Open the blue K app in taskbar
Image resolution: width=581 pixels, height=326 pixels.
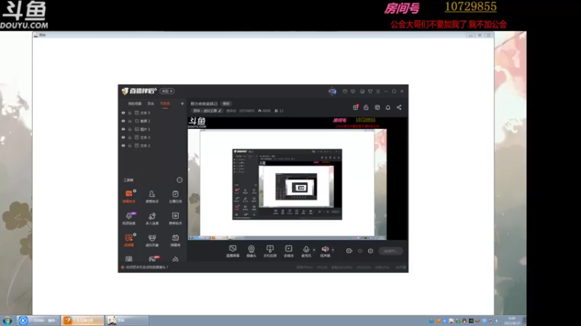tap(38, 320)
